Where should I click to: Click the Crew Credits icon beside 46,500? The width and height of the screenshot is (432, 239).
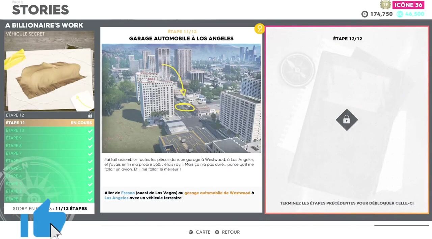click(x=400, y=14)
